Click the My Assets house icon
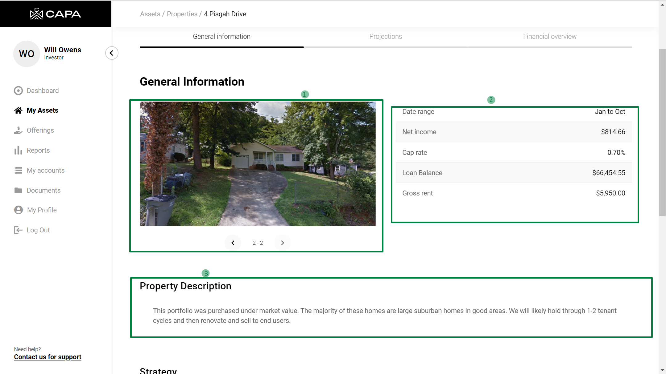 (x=18, y=111)
